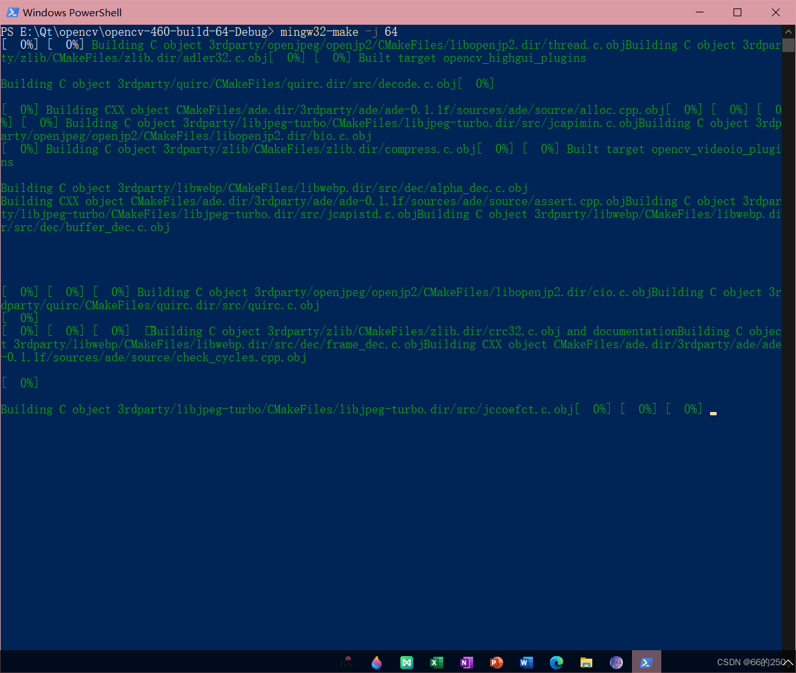Click the line with crc32.c.obj and documentation

click(x=391, y=331)
